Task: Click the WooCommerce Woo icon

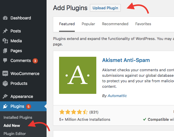Action: tap(5, 74)
